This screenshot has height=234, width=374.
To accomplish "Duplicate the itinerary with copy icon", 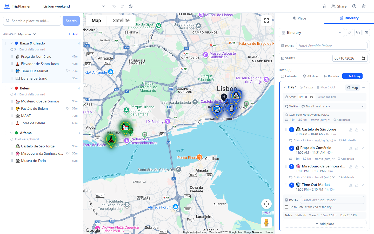I will coord(358,32).
